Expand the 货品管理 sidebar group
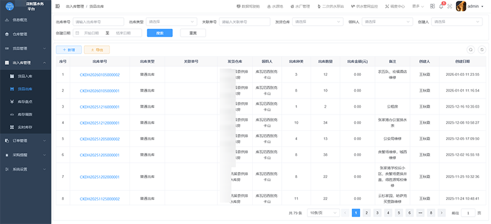 coord(25,48)
